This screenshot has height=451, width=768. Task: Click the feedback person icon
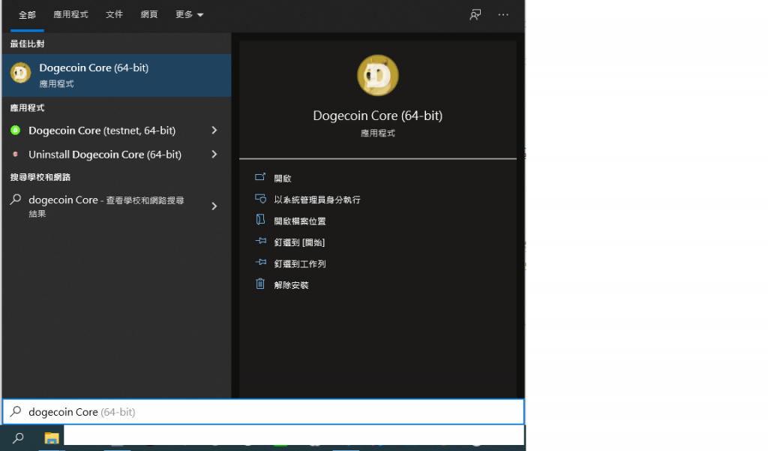(475, 15)
